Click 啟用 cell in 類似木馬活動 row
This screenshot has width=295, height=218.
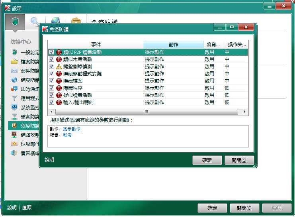click(x=209, y=59)
